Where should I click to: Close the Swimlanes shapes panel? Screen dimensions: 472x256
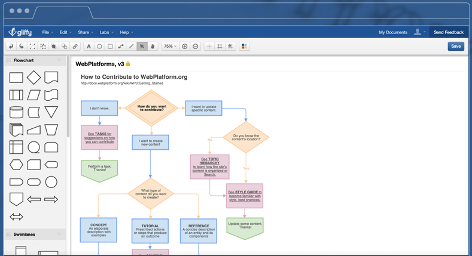click(x=59, y=234)
